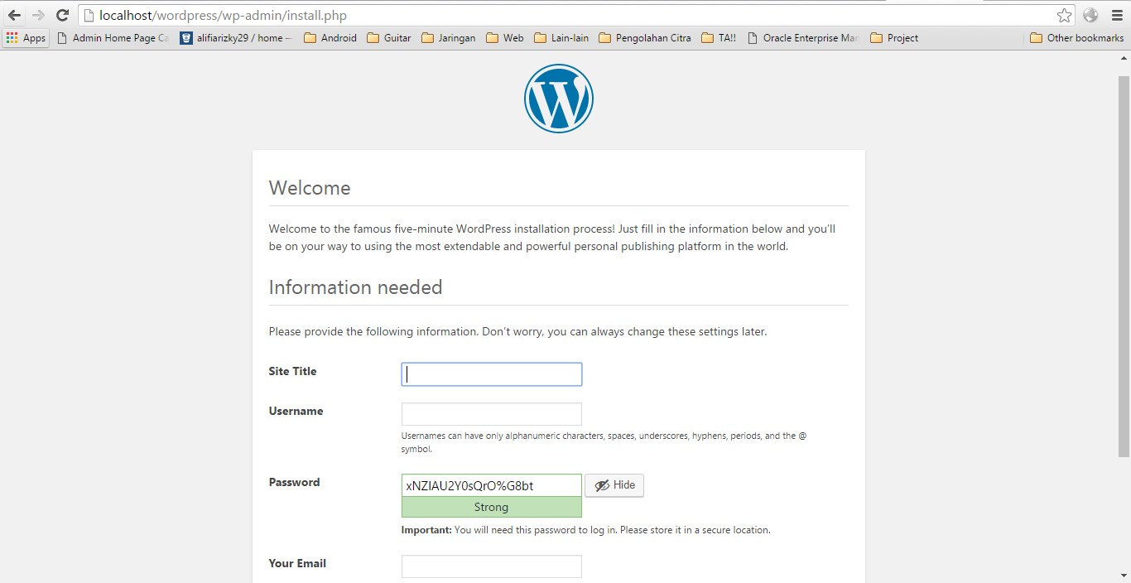Click the page vertical scrollbar
The height and width of the screenshot is (583, 1131).
(x=1124, y=265)
